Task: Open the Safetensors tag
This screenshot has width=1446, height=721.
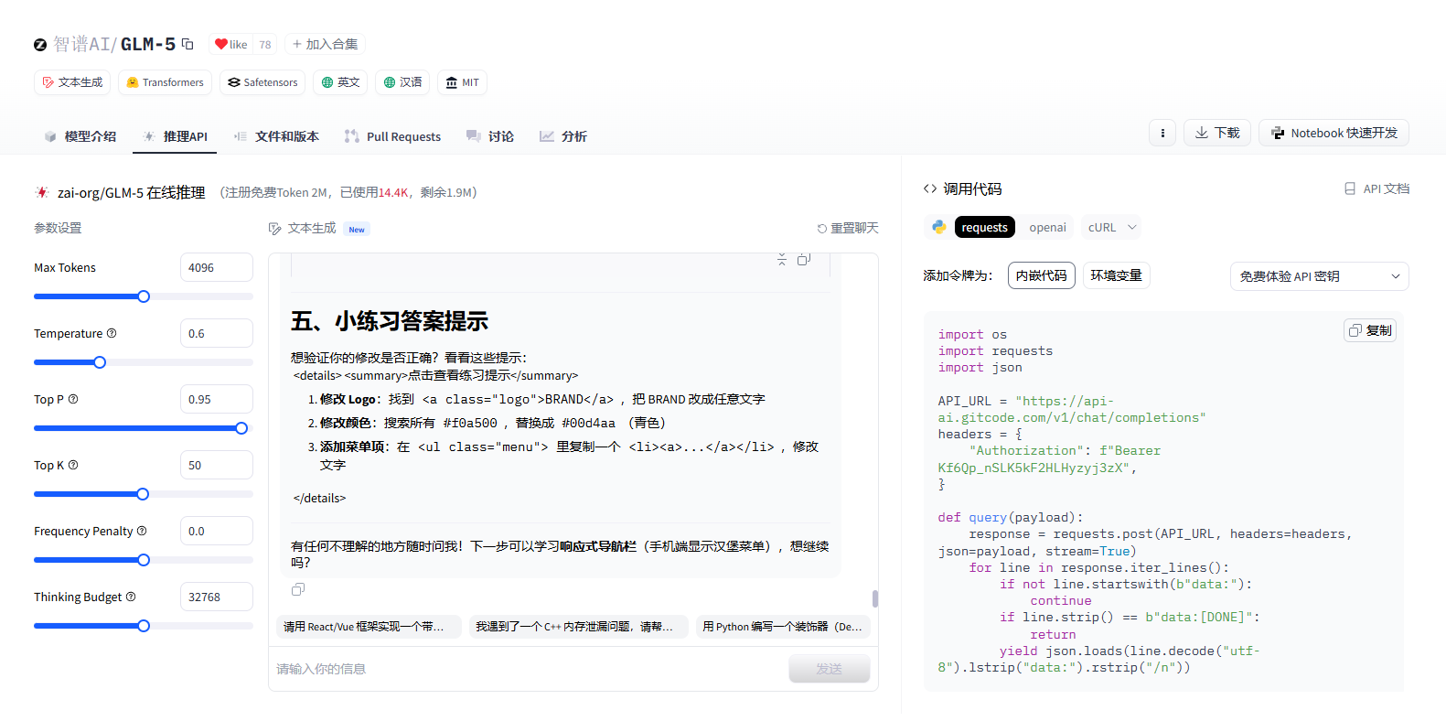Action: (262, 82)
